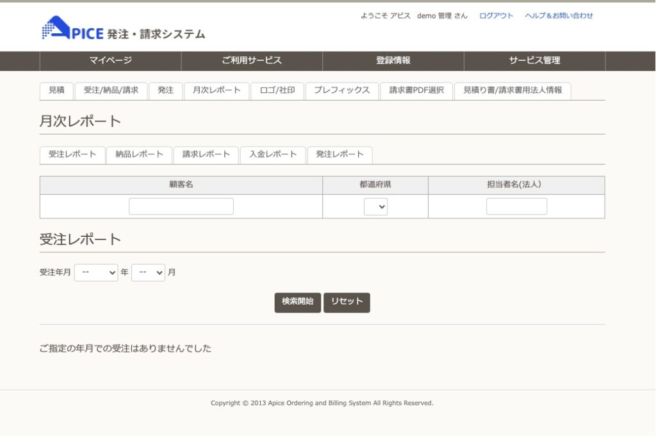Click the リセット button
The height and width of the screenshot is (436, 656).
click(347, 303)
